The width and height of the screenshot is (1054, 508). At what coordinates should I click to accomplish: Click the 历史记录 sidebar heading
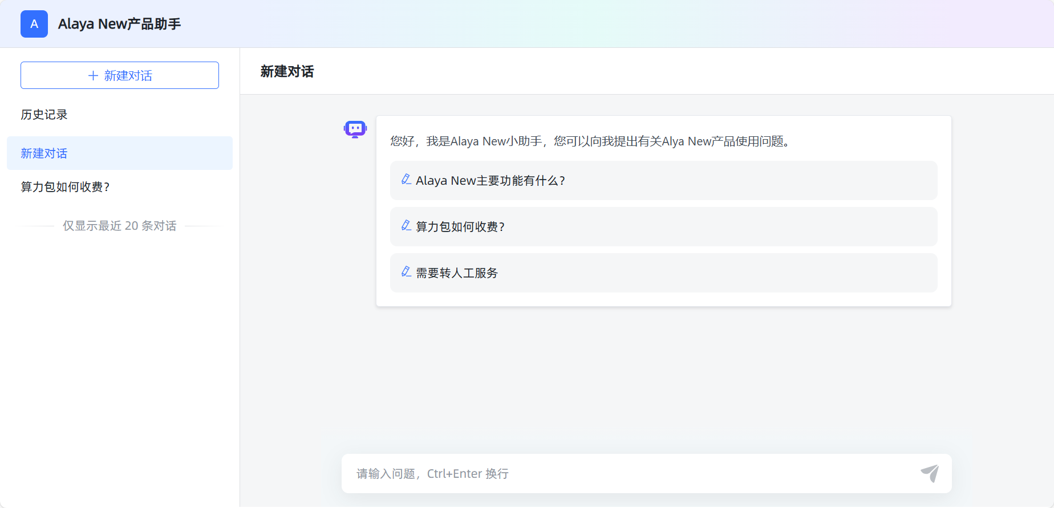pyautogui.click(x=44, y=115)
